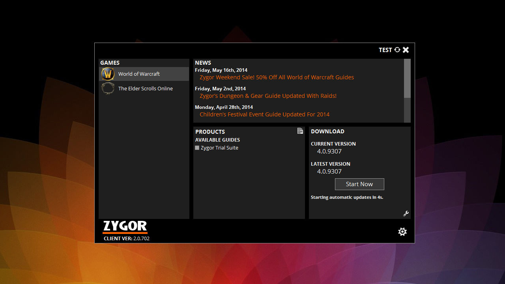The width and height of the screenshot is (505, 284).
Task: Toggle the Zygor Trial Suite checkbox
Action: pyautogui.click(x=197, y=148)
